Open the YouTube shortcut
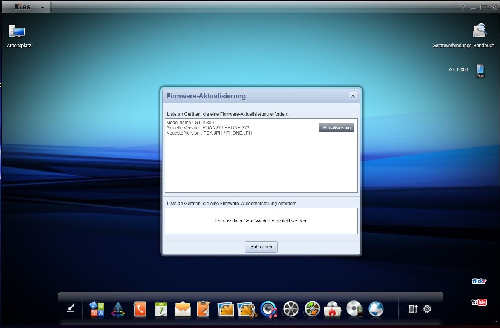Viewport: 500px width, 328px height. coord(479,302)
